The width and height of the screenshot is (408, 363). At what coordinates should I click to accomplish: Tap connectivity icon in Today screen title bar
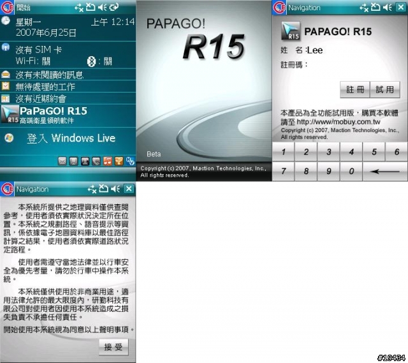[79, 8]
